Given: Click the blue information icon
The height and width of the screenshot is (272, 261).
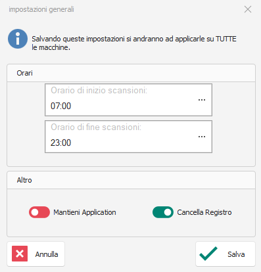Looking at the screenshot, I should 18,39.
